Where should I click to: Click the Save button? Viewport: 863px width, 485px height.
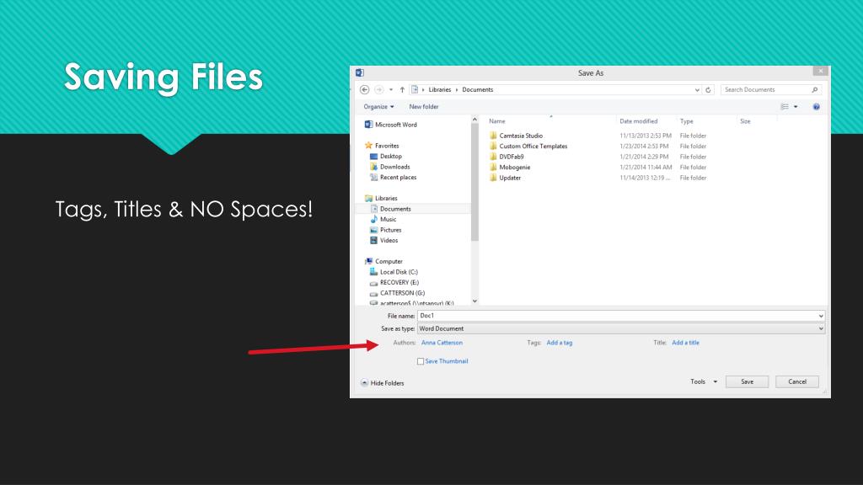tap(747, 381)
